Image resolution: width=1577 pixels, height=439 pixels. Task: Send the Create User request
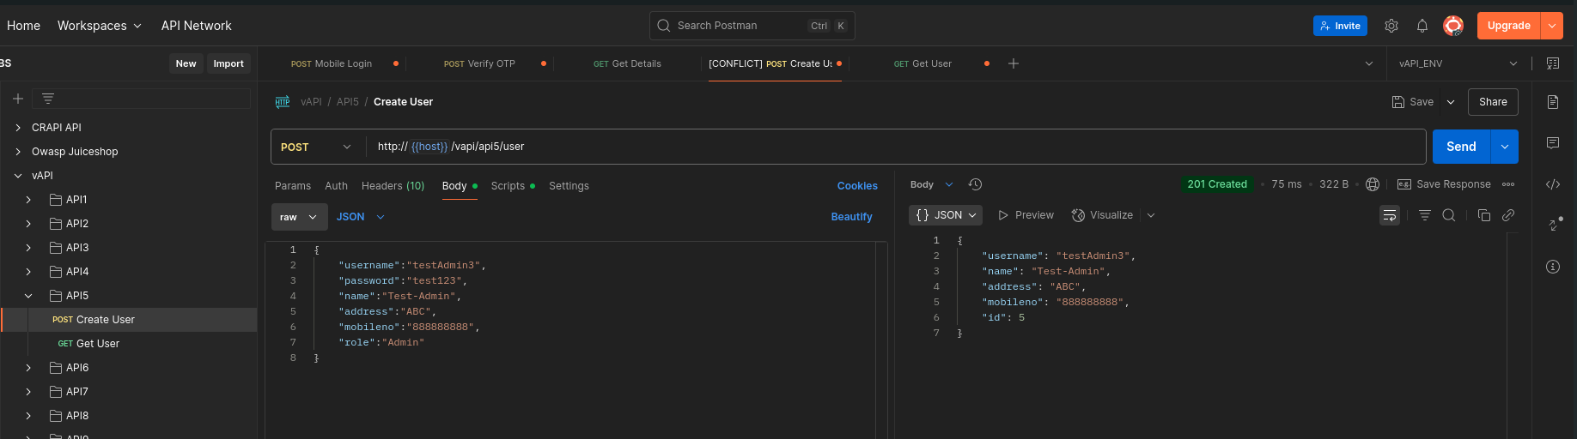click(x=1461, y=147)
